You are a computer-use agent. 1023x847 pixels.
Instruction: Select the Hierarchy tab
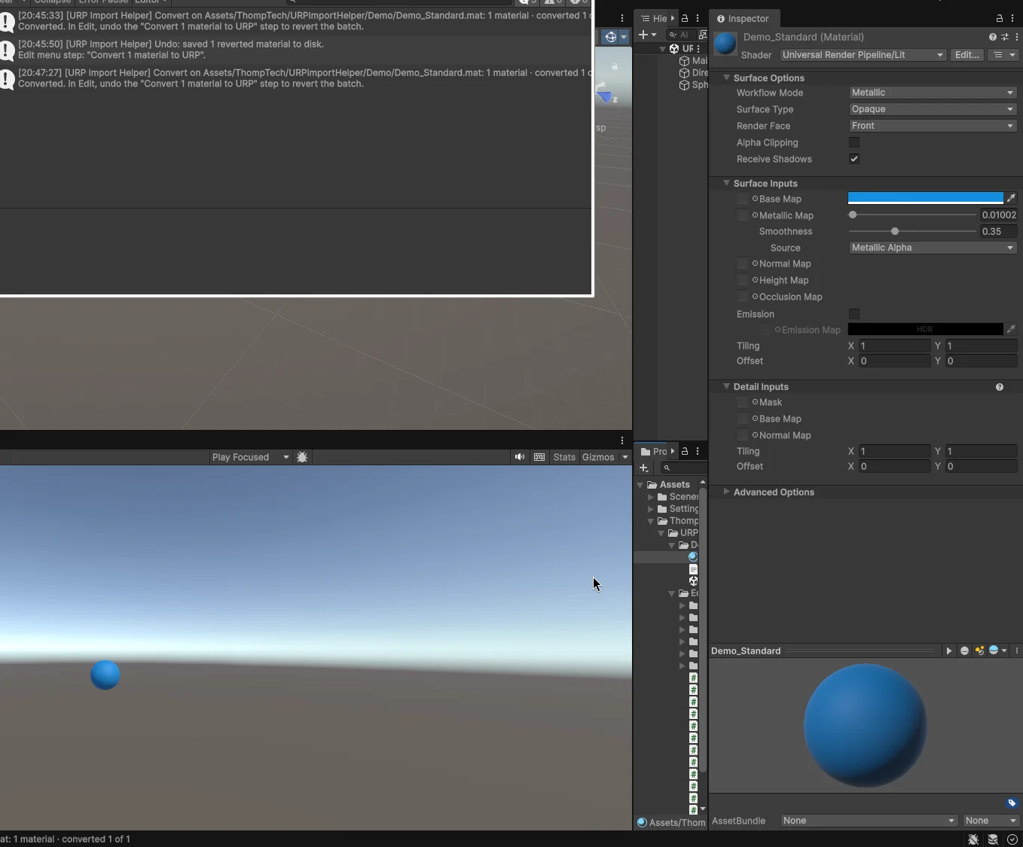(654, 18)
